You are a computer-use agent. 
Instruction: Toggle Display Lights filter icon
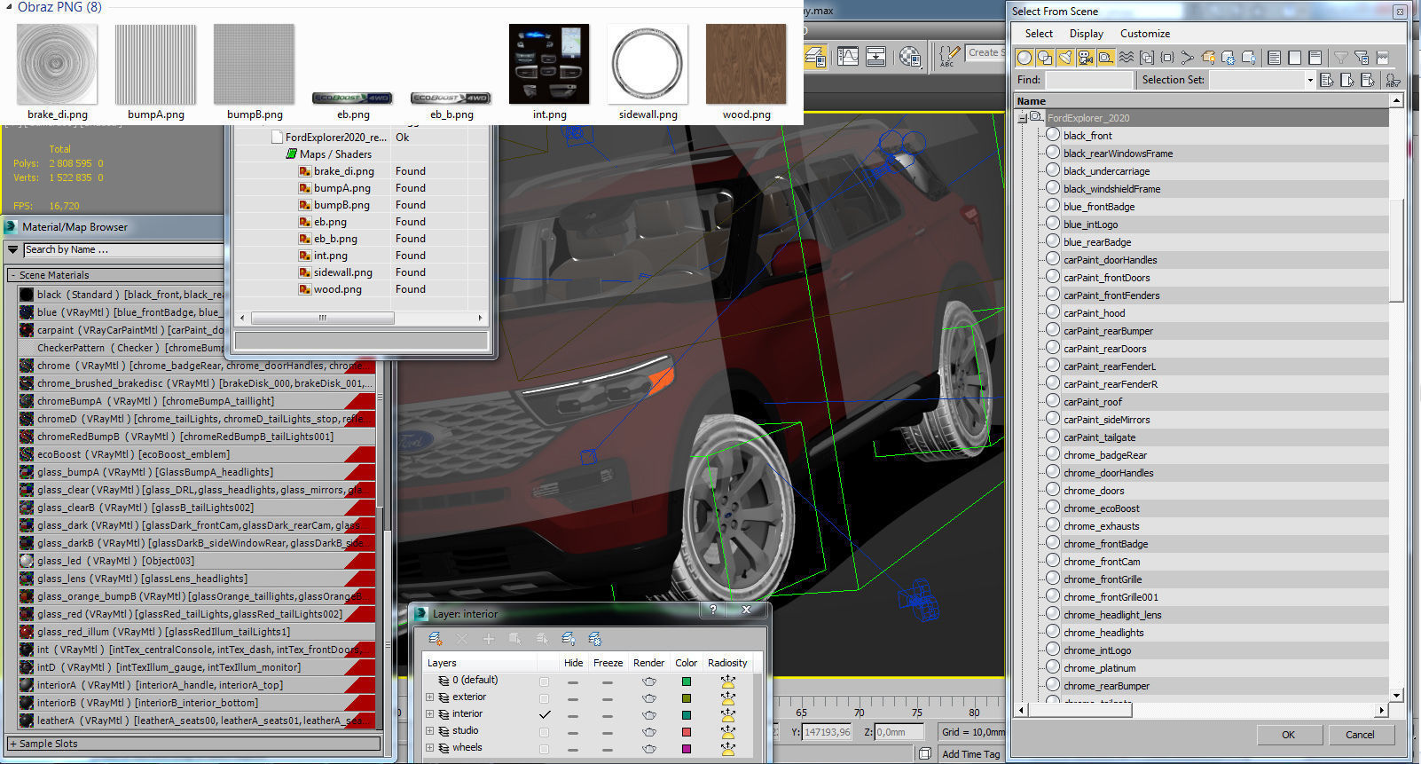1065,58
